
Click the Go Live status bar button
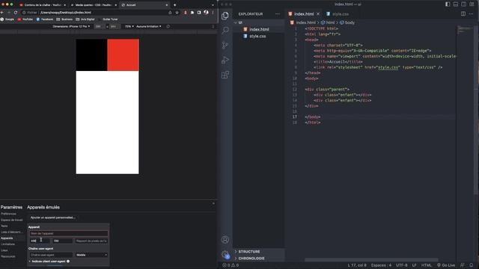446,265
